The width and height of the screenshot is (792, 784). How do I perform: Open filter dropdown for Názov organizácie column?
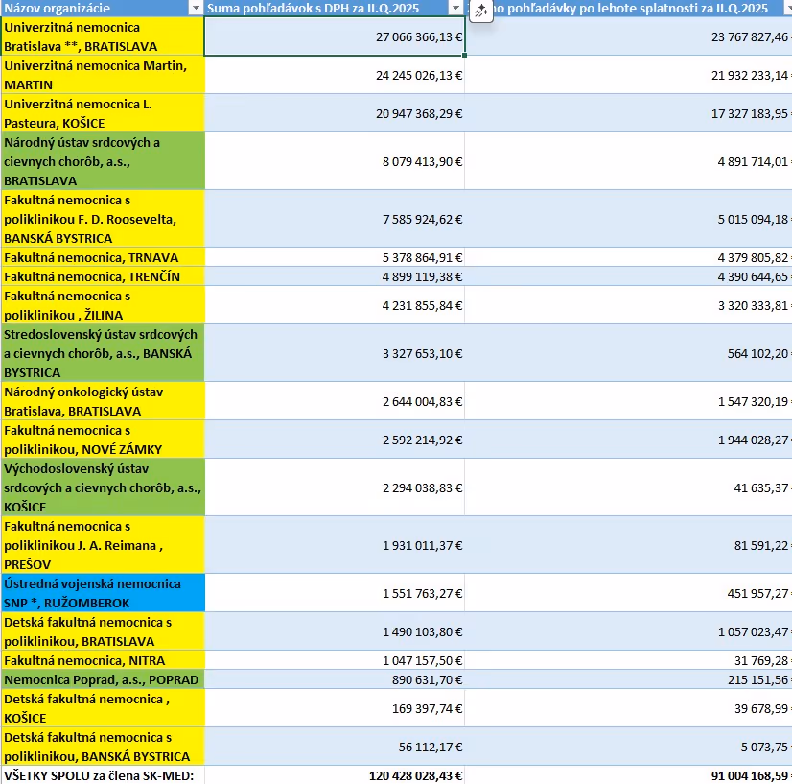coord(196,8)
